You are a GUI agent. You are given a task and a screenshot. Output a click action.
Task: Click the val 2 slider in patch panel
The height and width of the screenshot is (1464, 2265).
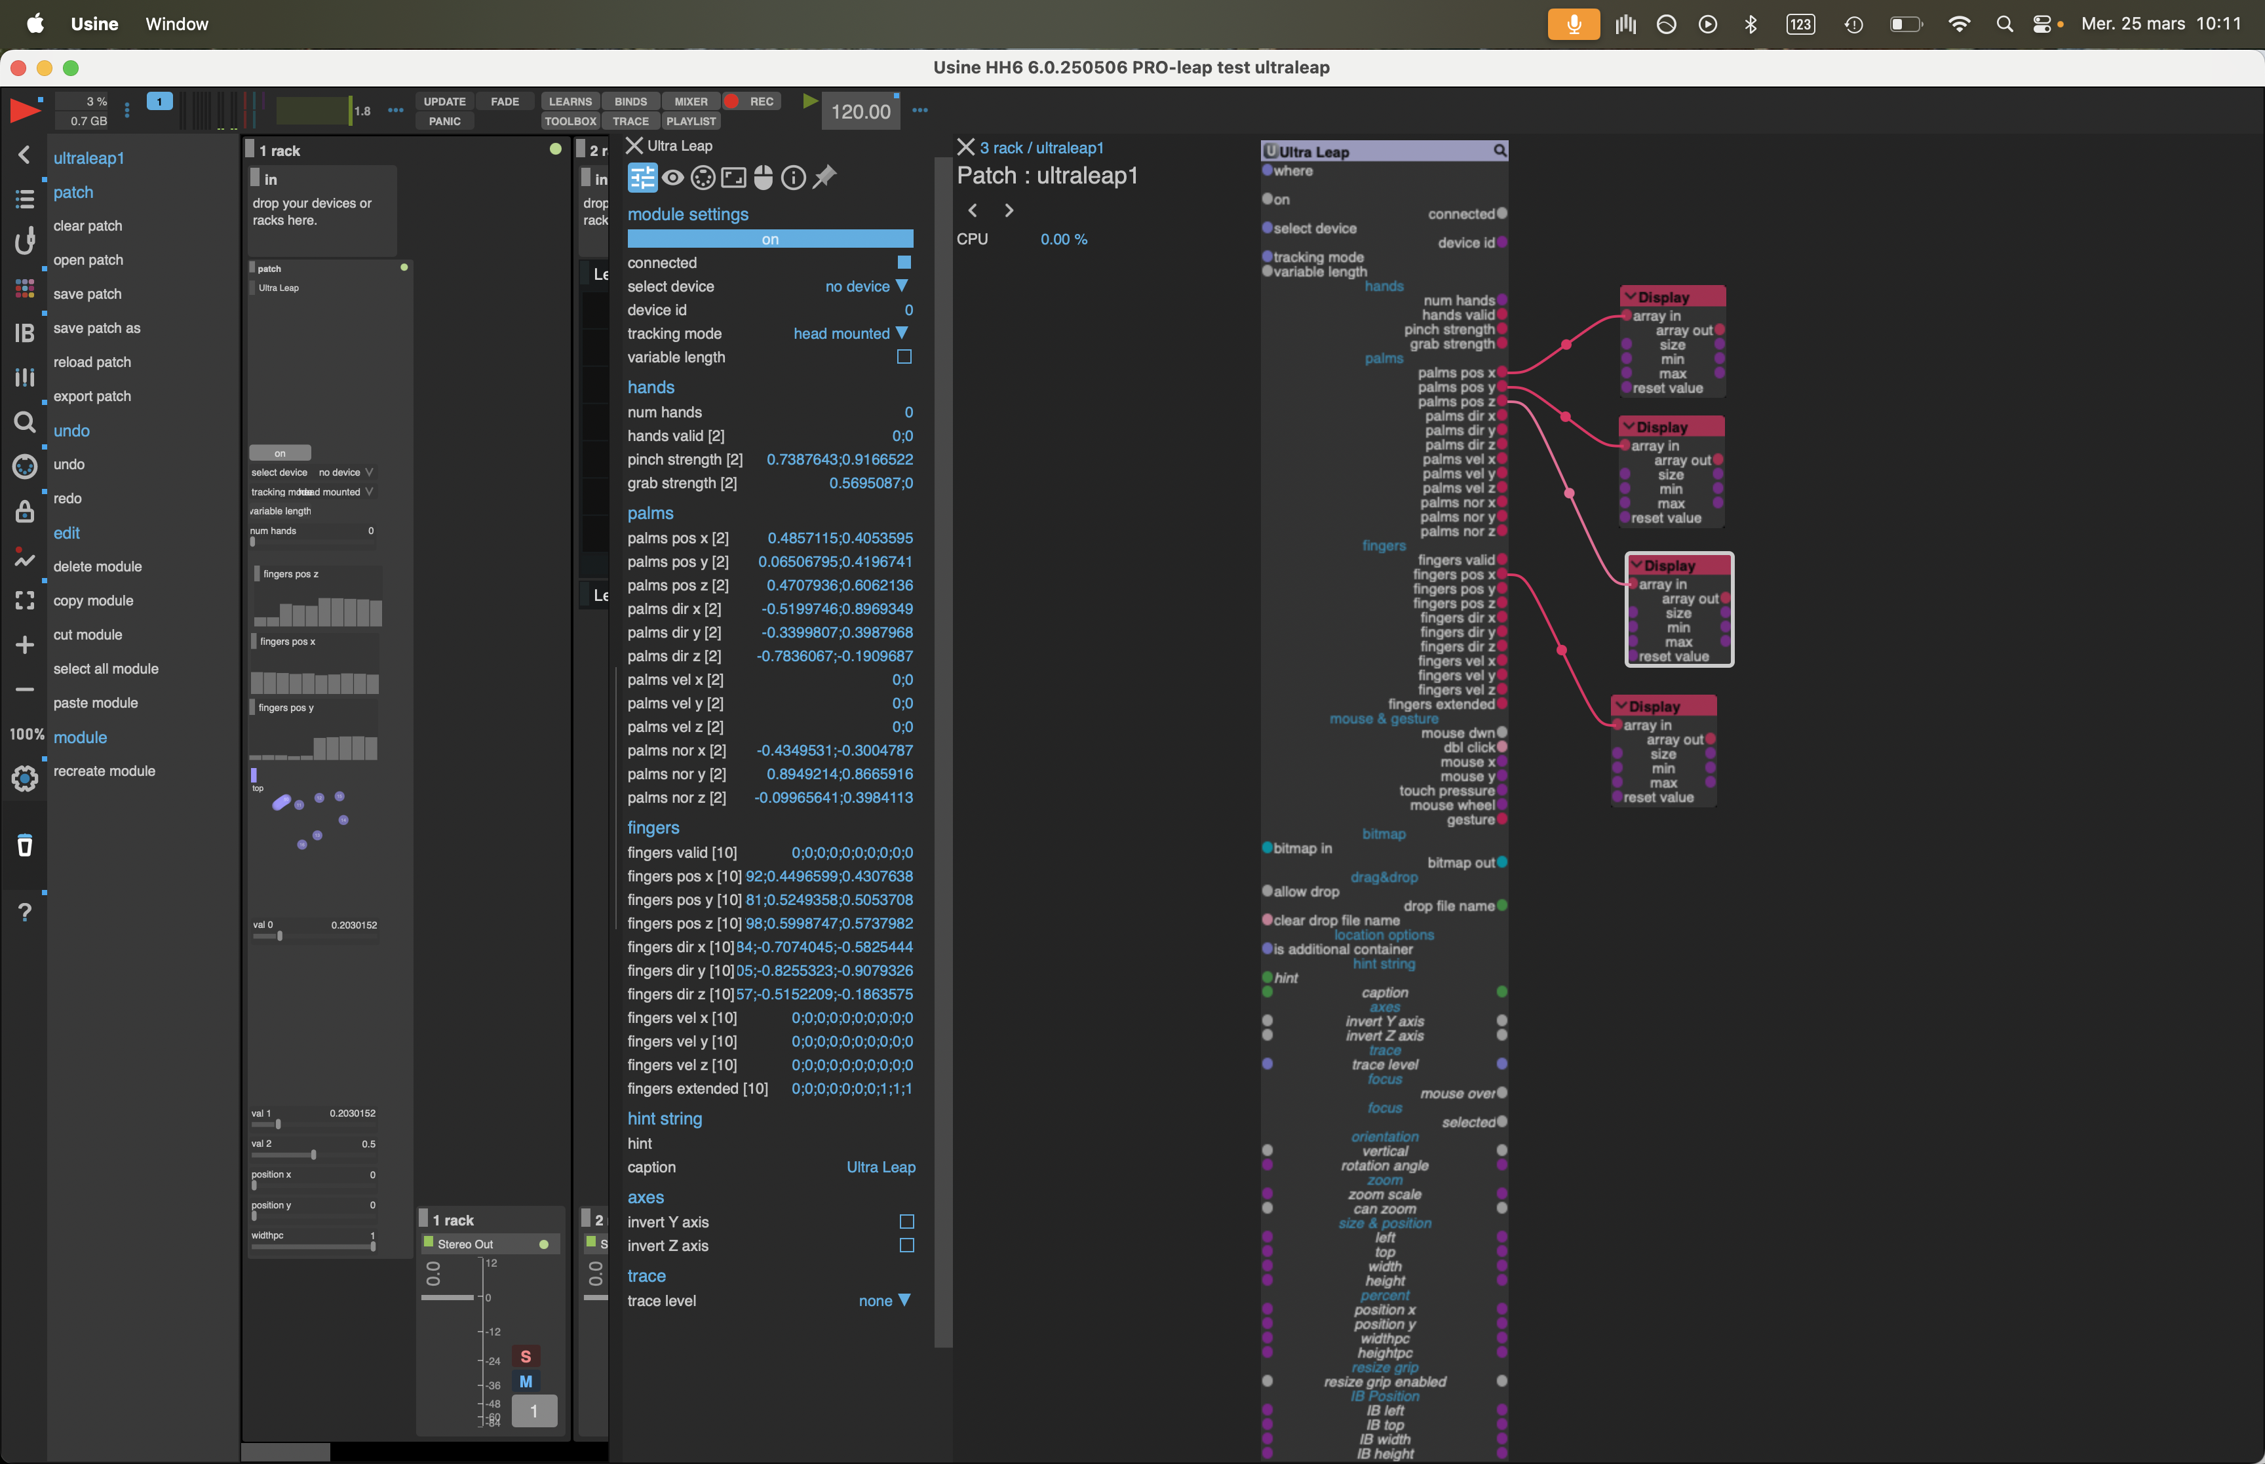click(313, 1155)
